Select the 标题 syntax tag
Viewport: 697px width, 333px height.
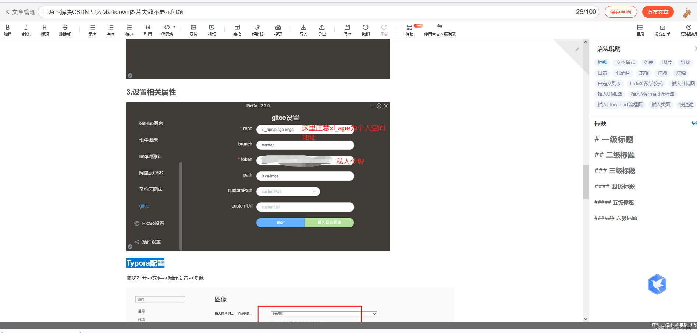click(x=602, y=62)
